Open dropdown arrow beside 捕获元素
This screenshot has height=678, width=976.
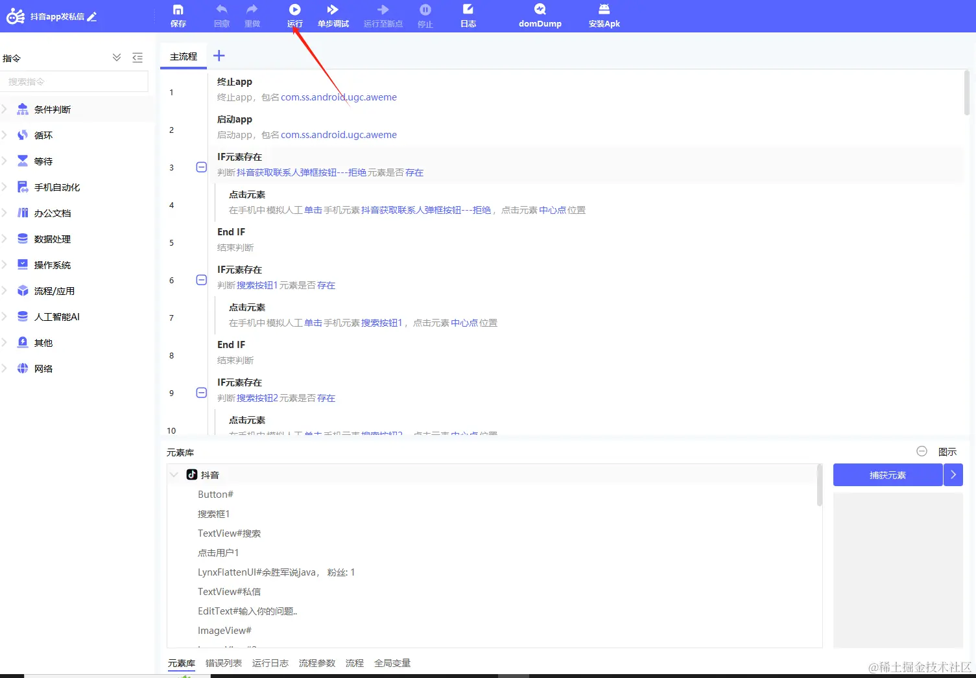click(x=953, y=475)
